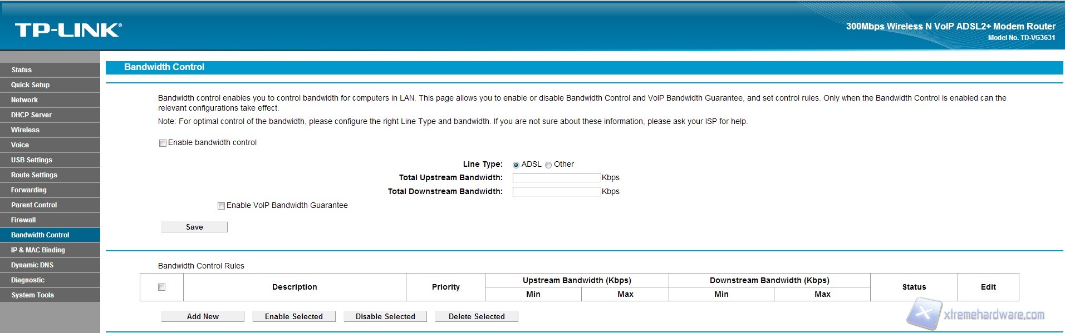The width and height of the screenshot is (1065, 333).
Task: Open System Tools menu
Action: coord(33,295)
